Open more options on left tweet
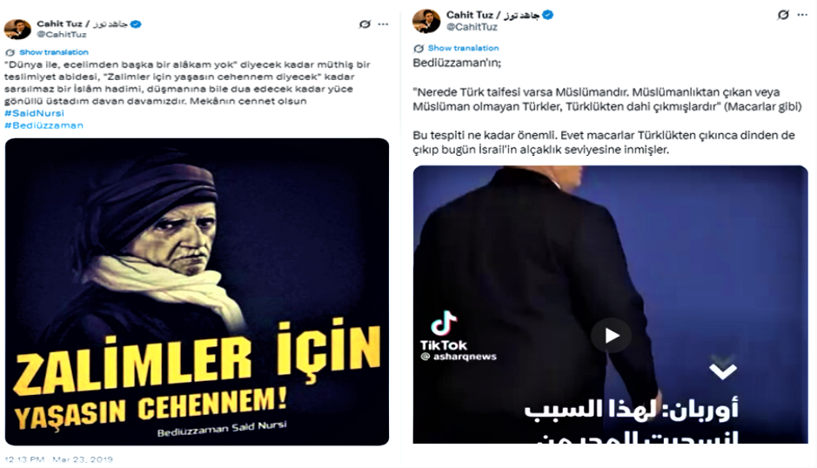The height and width of the screenshot is (468, 817). [x=384, y=24]
